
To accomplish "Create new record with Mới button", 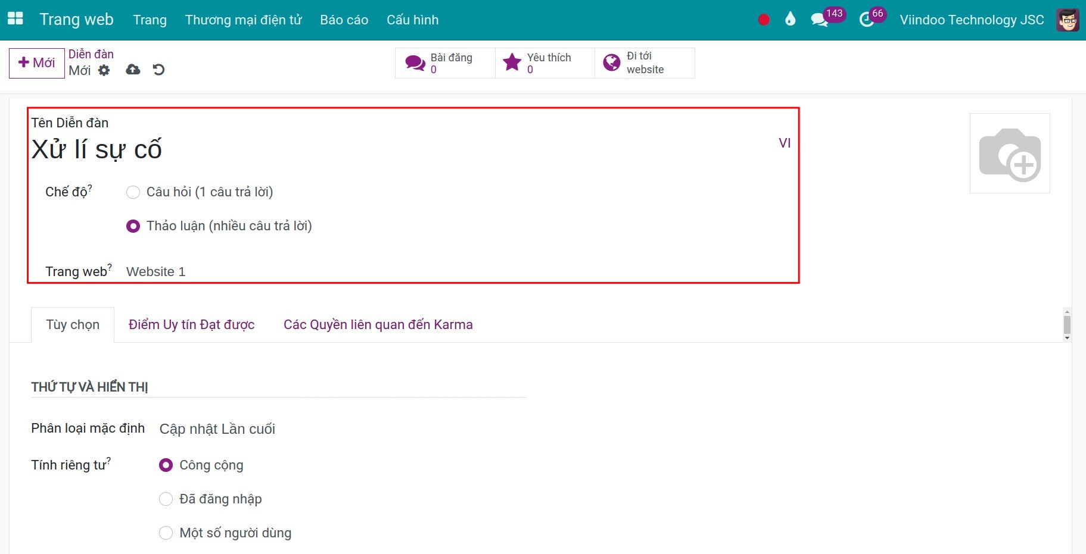I will point(37,63).
